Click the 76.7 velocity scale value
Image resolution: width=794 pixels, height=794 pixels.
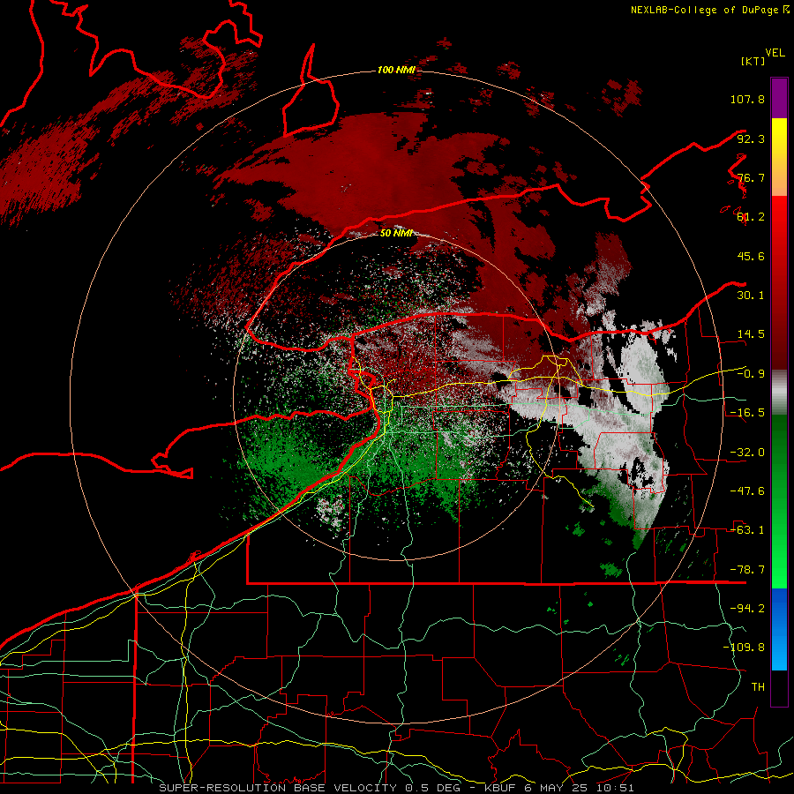click(x=750, y=177)
